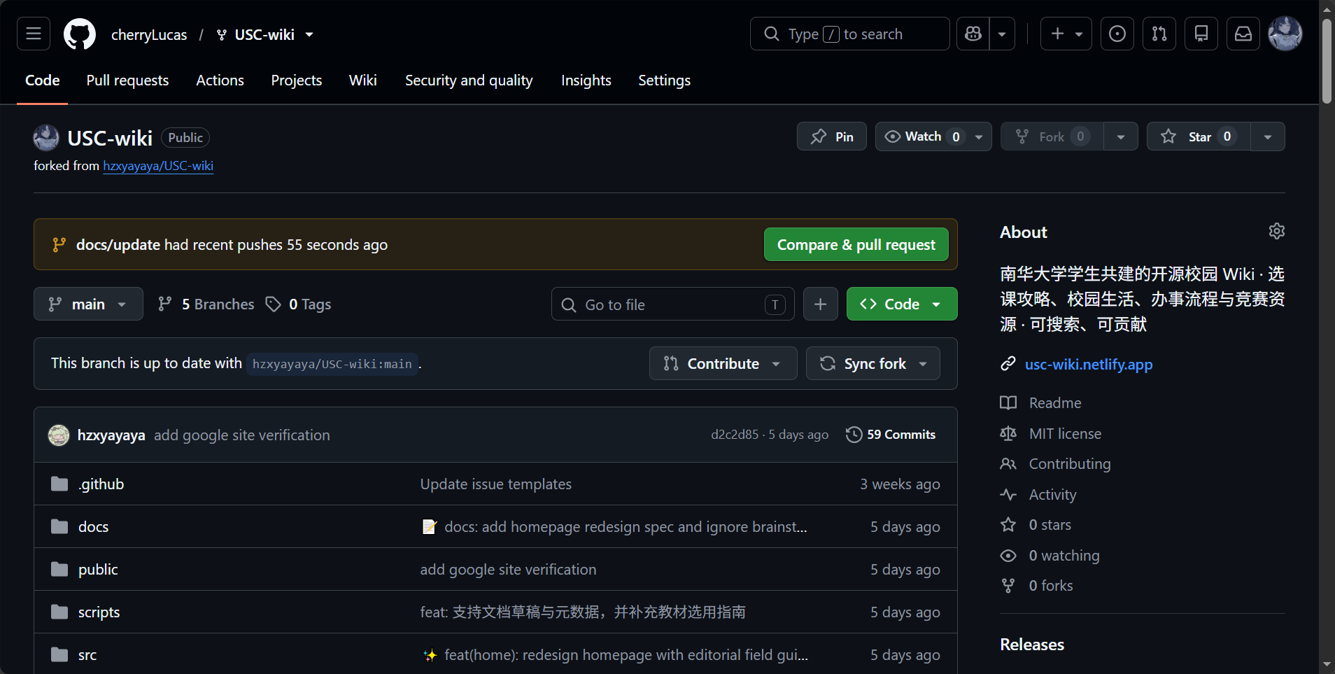This screenshot has height=674, width=1335.
Task: Open the Insights tab
Action: (x=586, y=80)
